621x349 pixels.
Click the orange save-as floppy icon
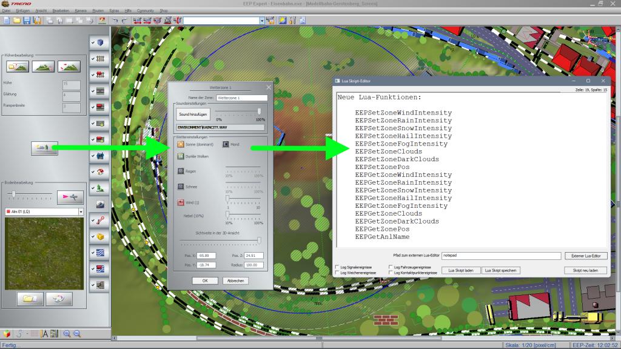point(37,21)
